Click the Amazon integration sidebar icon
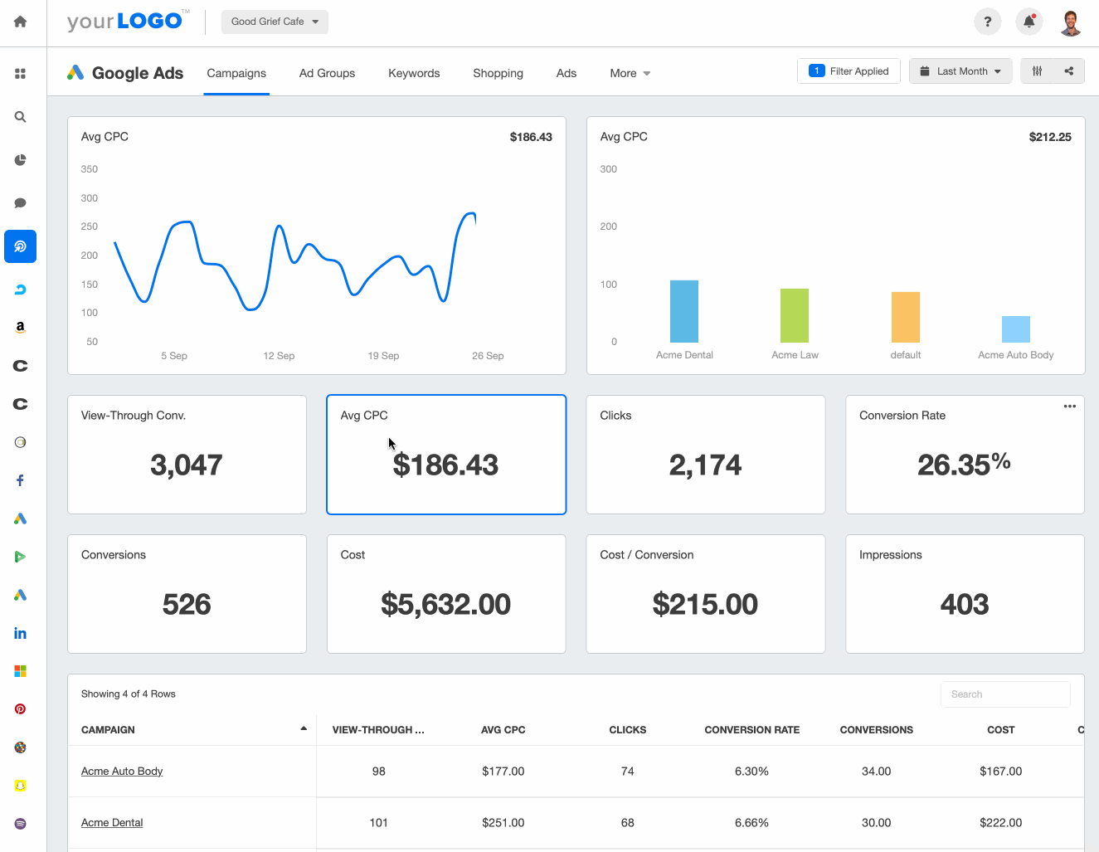The height and width of the screenshot is (852, 1099). (x=20, y=327)
